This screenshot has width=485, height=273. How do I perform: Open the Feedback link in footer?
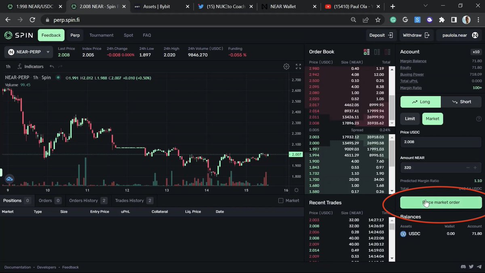pyautogui.click(x=71, y=267)
